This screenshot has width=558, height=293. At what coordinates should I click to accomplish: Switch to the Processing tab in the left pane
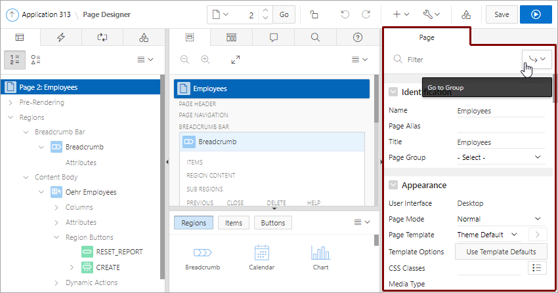pyautogui.click(x=102, y=37)
